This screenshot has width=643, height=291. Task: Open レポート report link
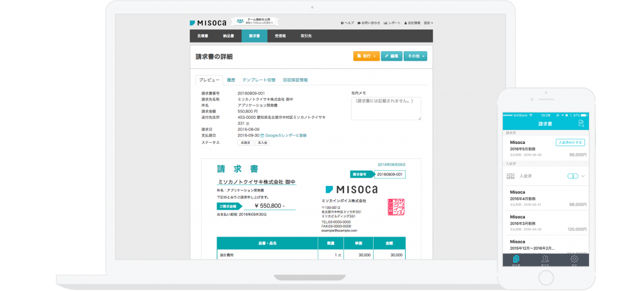pyautogui.click(x=392, y=23)
